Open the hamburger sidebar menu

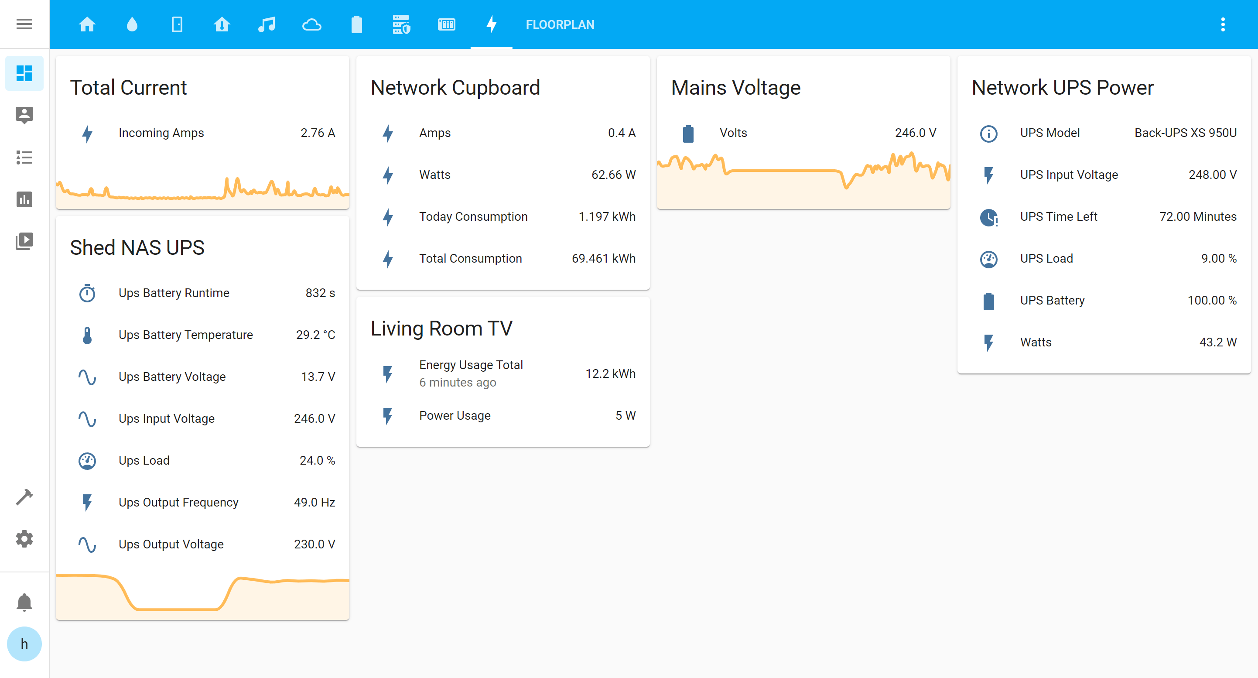[x=24, y=24]
